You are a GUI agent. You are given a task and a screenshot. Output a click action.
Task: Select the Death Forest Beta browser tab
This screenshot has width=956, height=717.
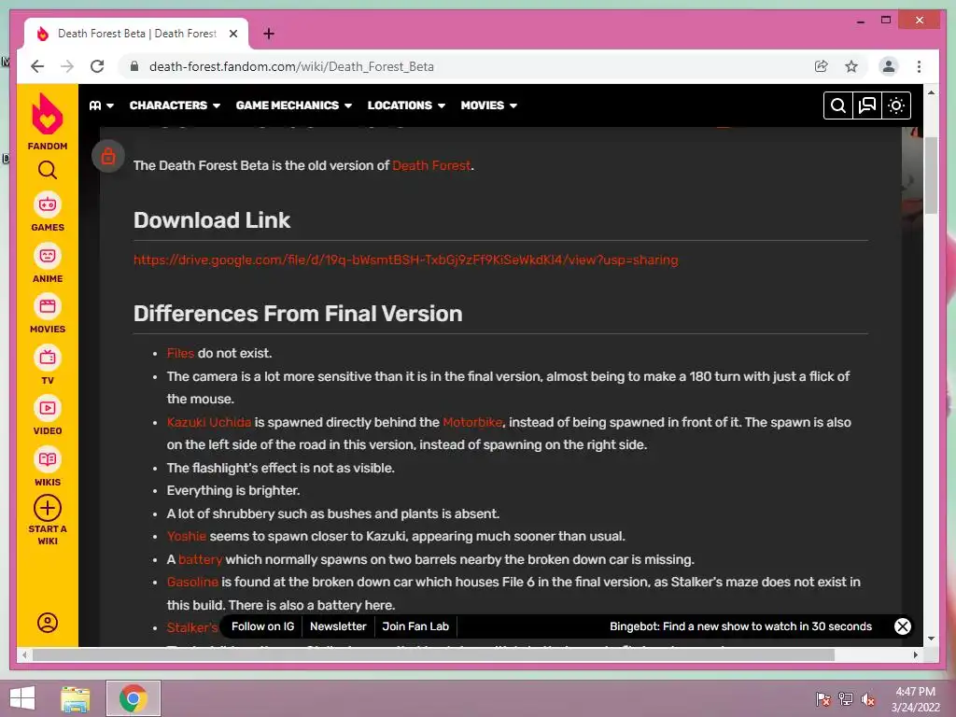pyautogui.click(x=136, y=34)
